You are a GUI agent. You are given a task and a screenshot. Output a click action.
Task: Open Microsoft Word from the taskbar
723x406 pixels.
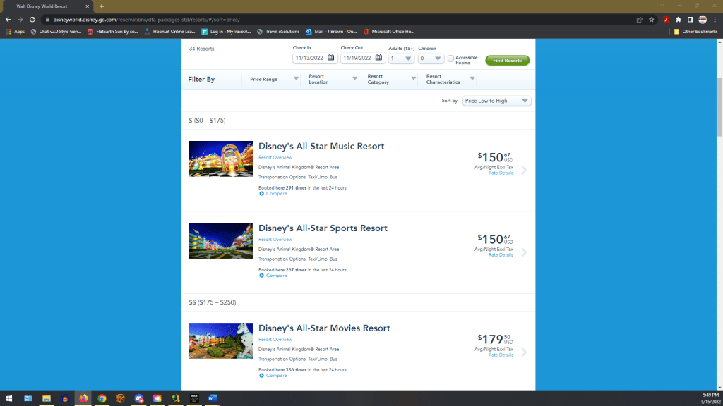click(212, 398)
